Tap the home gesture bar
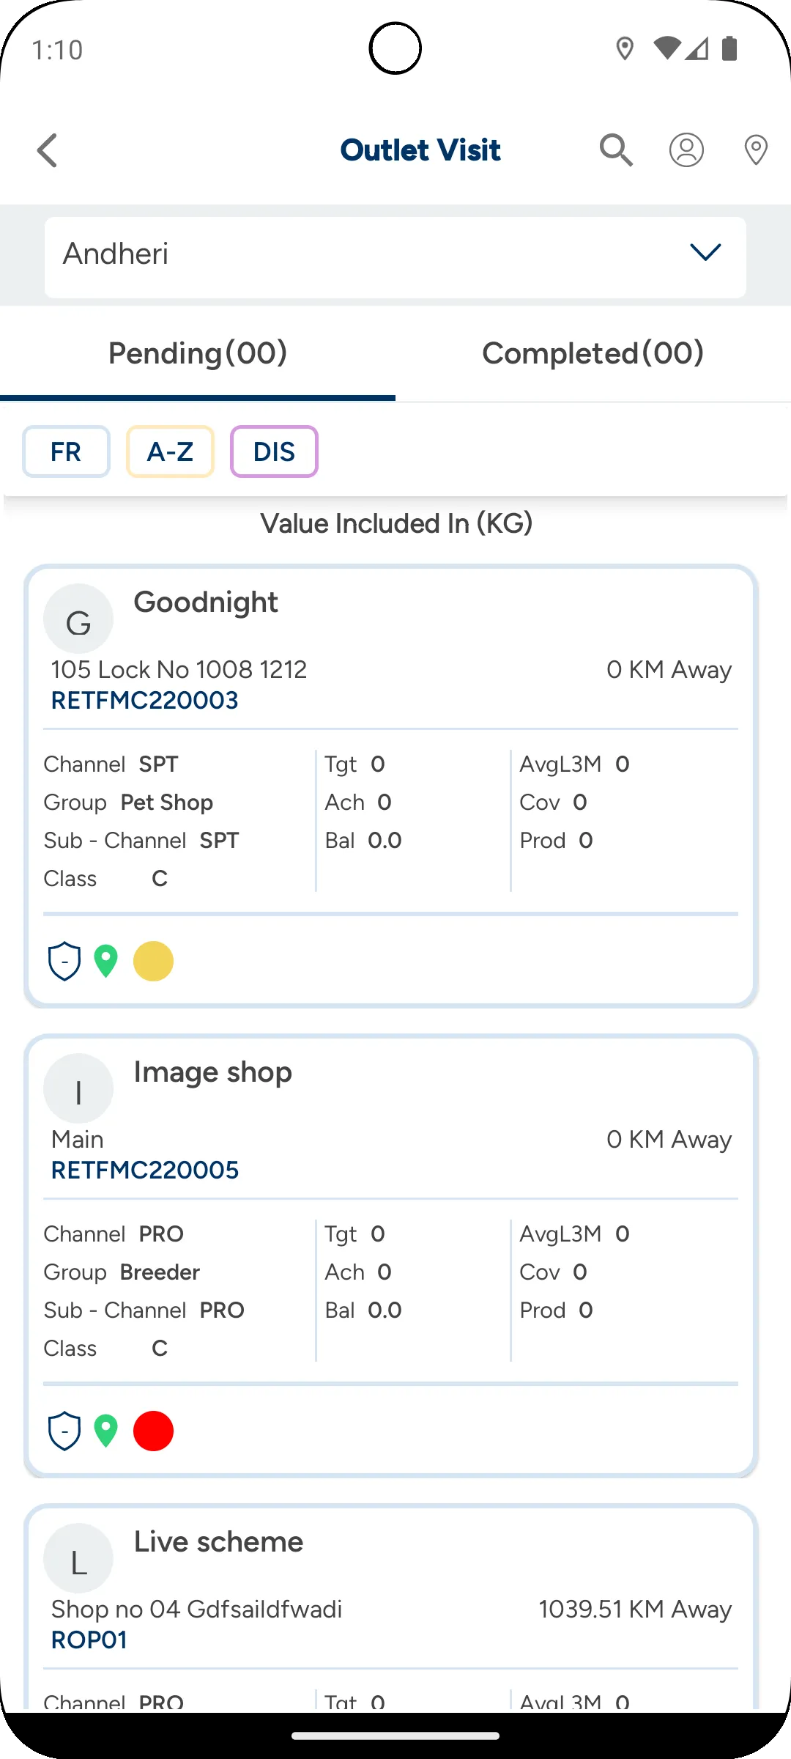 pyautogui.click(x=395, y=1736)
